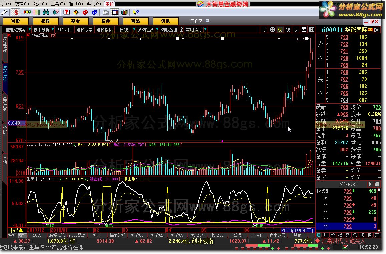Click the help cursor question mark icon
Viewport: 386px width, 254px height.
(136, 12)
